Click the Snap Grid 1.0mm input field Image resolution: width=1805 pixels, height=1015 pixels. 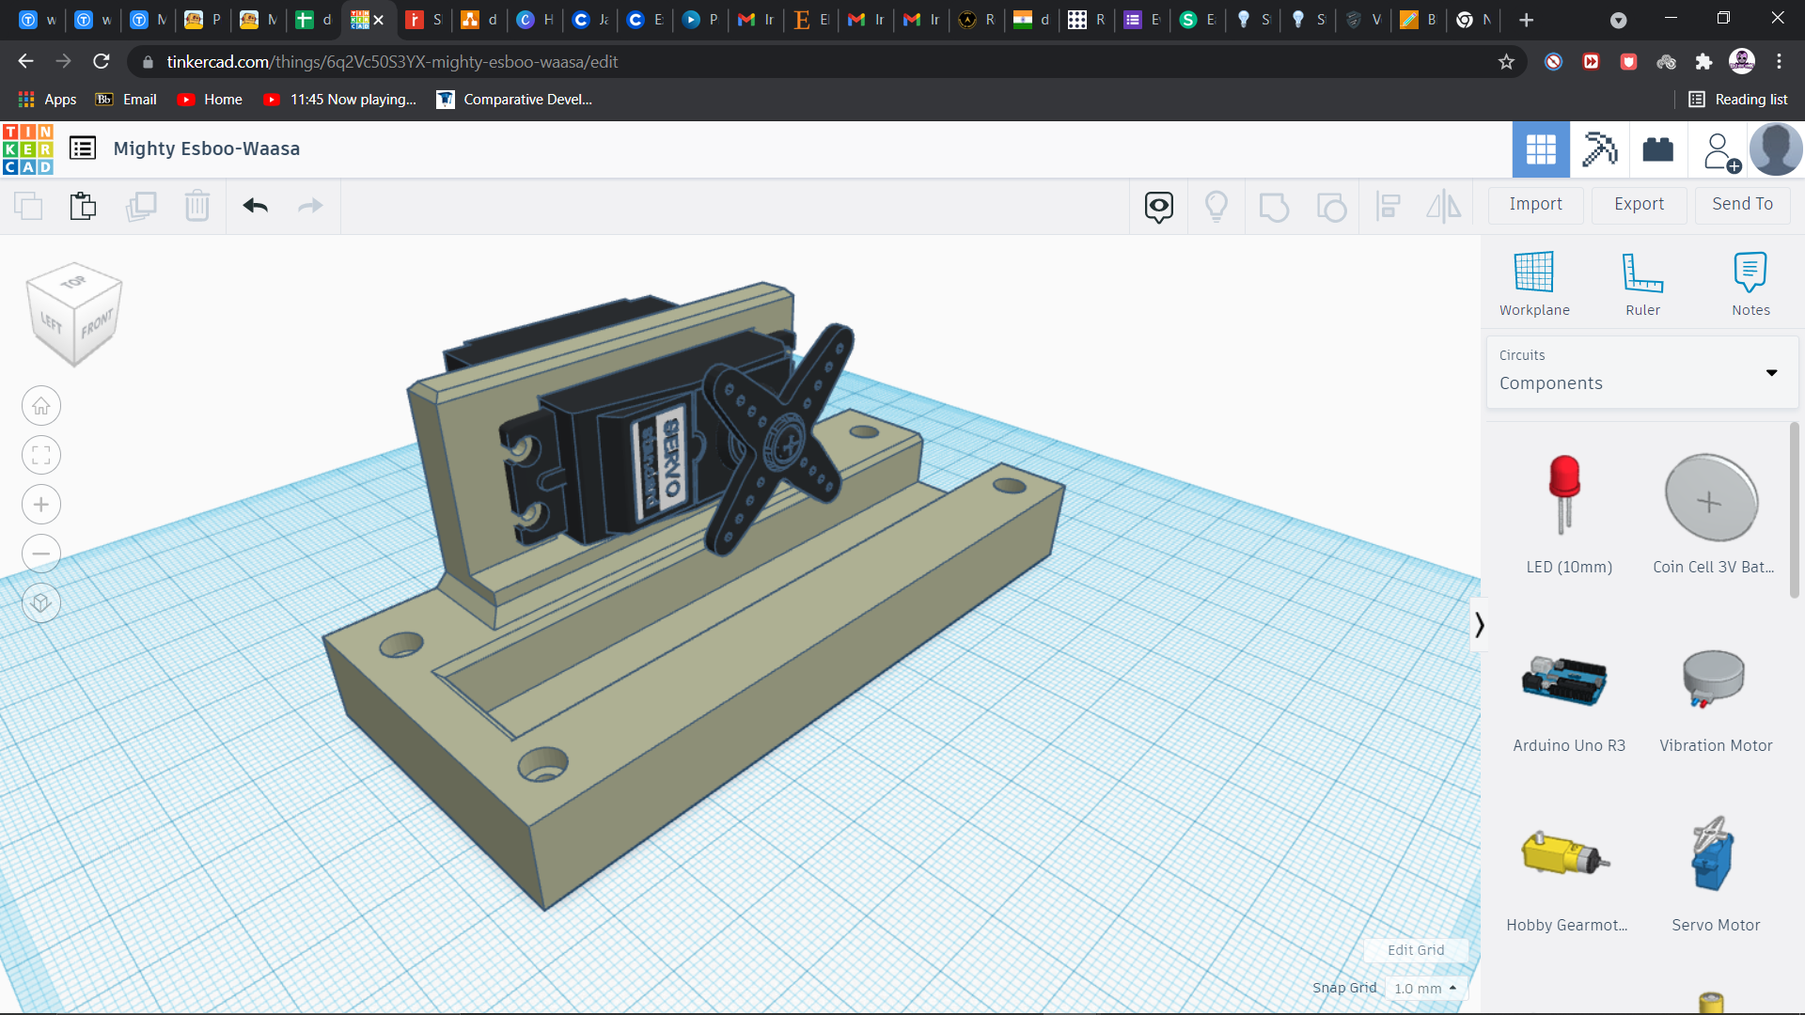pyautogui.click(x=1420, y=987)
